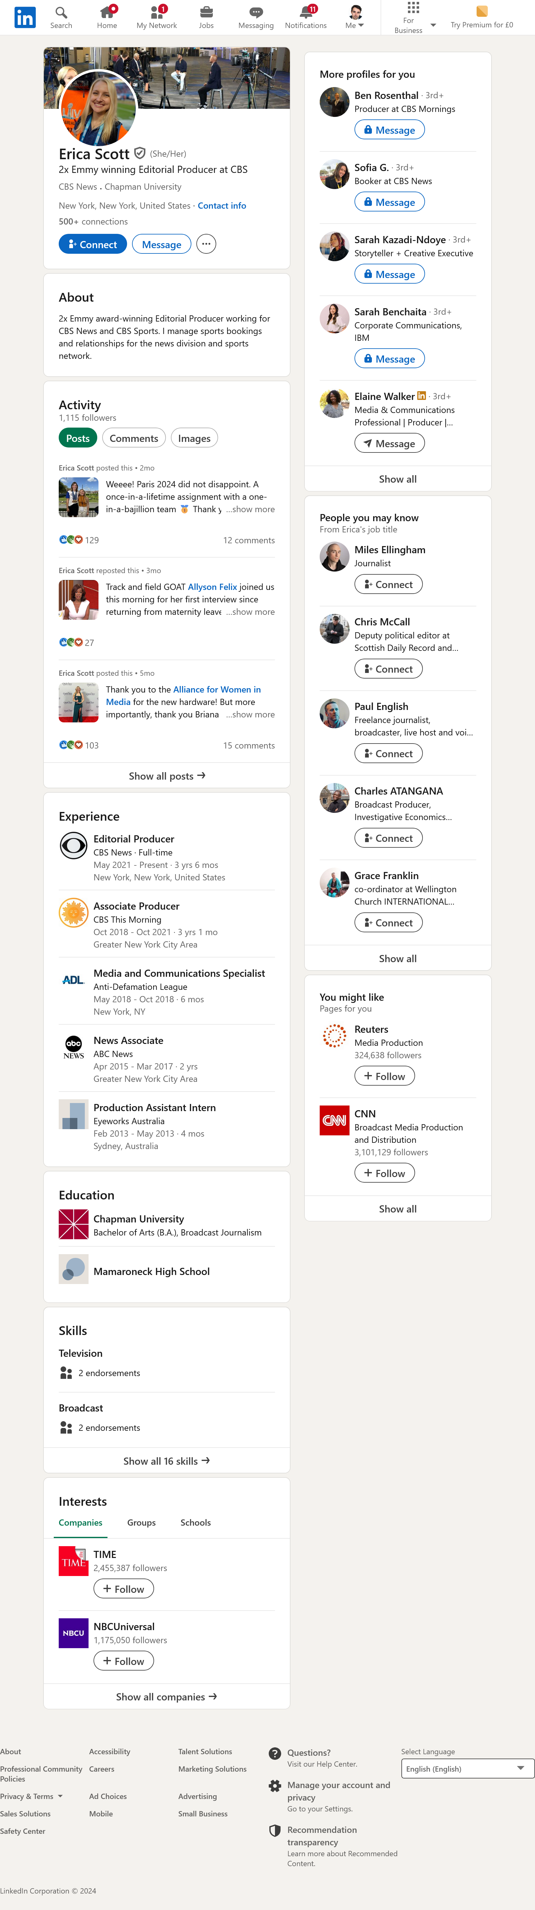Open the more actions ellipsis on profile

pyautogui.click(x=206, y=244)
